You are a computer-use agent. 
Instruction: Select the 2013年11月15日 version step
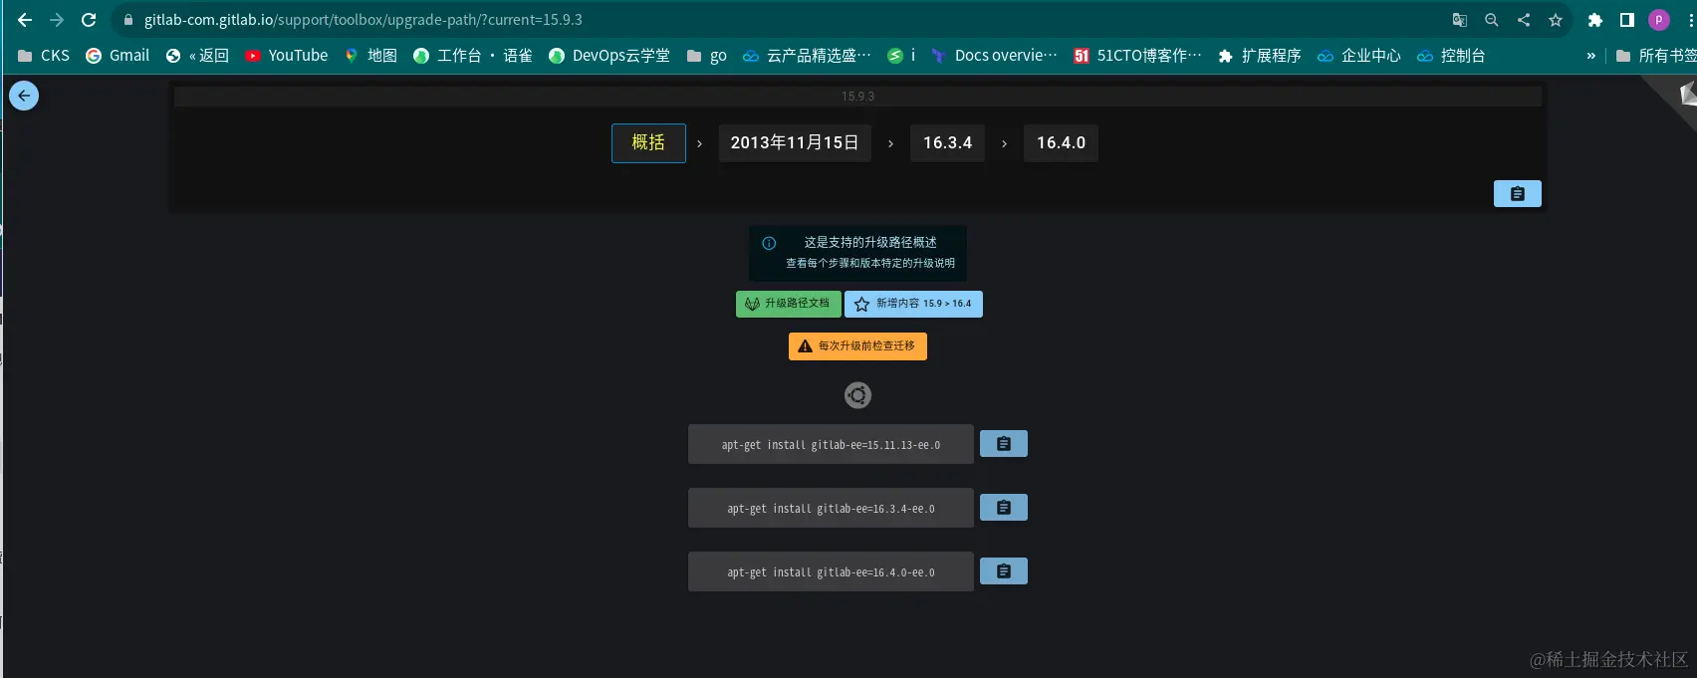pos(795,142)
